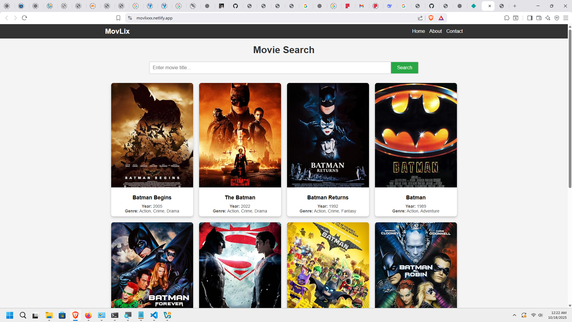Viewport: 572px width, 322px height.
Task: Open Visual Studio Code from the taskbar
Action: 154,315
